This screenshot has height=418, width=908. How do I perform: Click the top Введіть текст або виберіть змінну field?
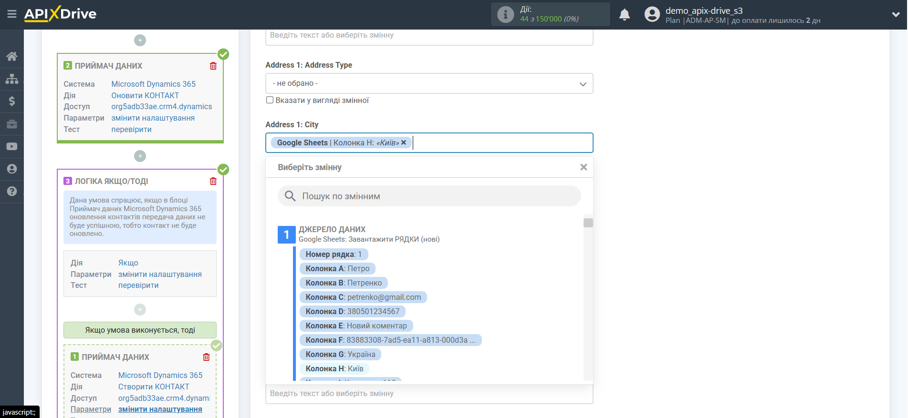coord(429,36)
